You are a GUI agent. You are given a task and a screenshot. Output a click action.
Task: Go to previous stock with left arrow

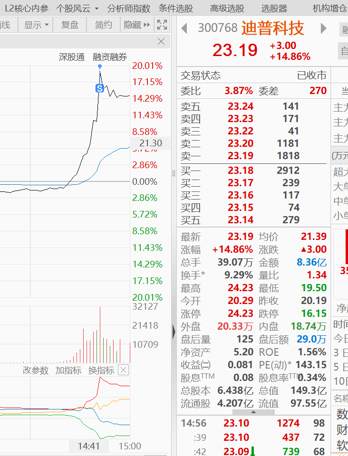pos(184,28)
